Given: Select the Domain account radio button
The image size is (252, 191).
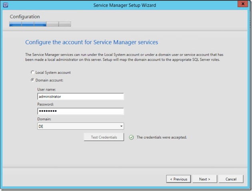Looking at the screenshot, I should pyautogui.click(x=33, y=80).
